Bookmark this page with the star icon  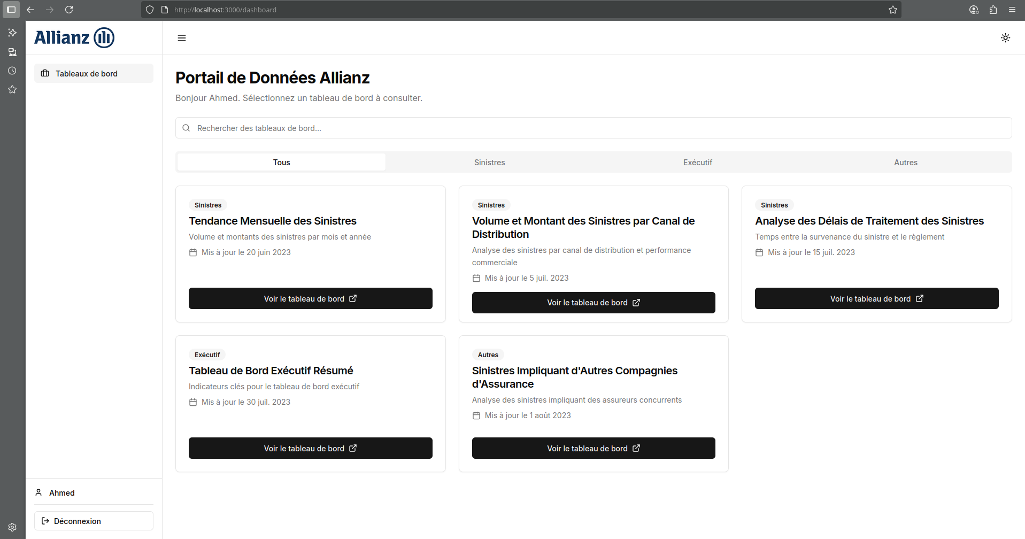[x=892, y=10]
